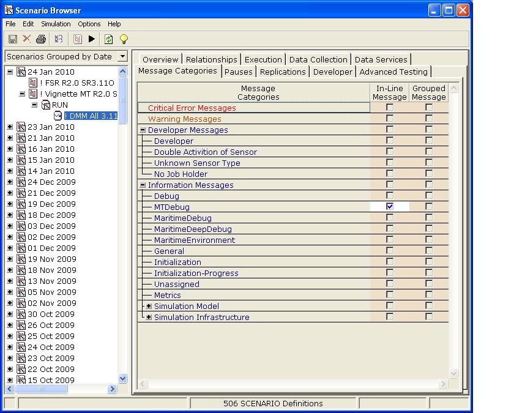Enable In-Line Message for Critical Error Messages

coord(390,108)
